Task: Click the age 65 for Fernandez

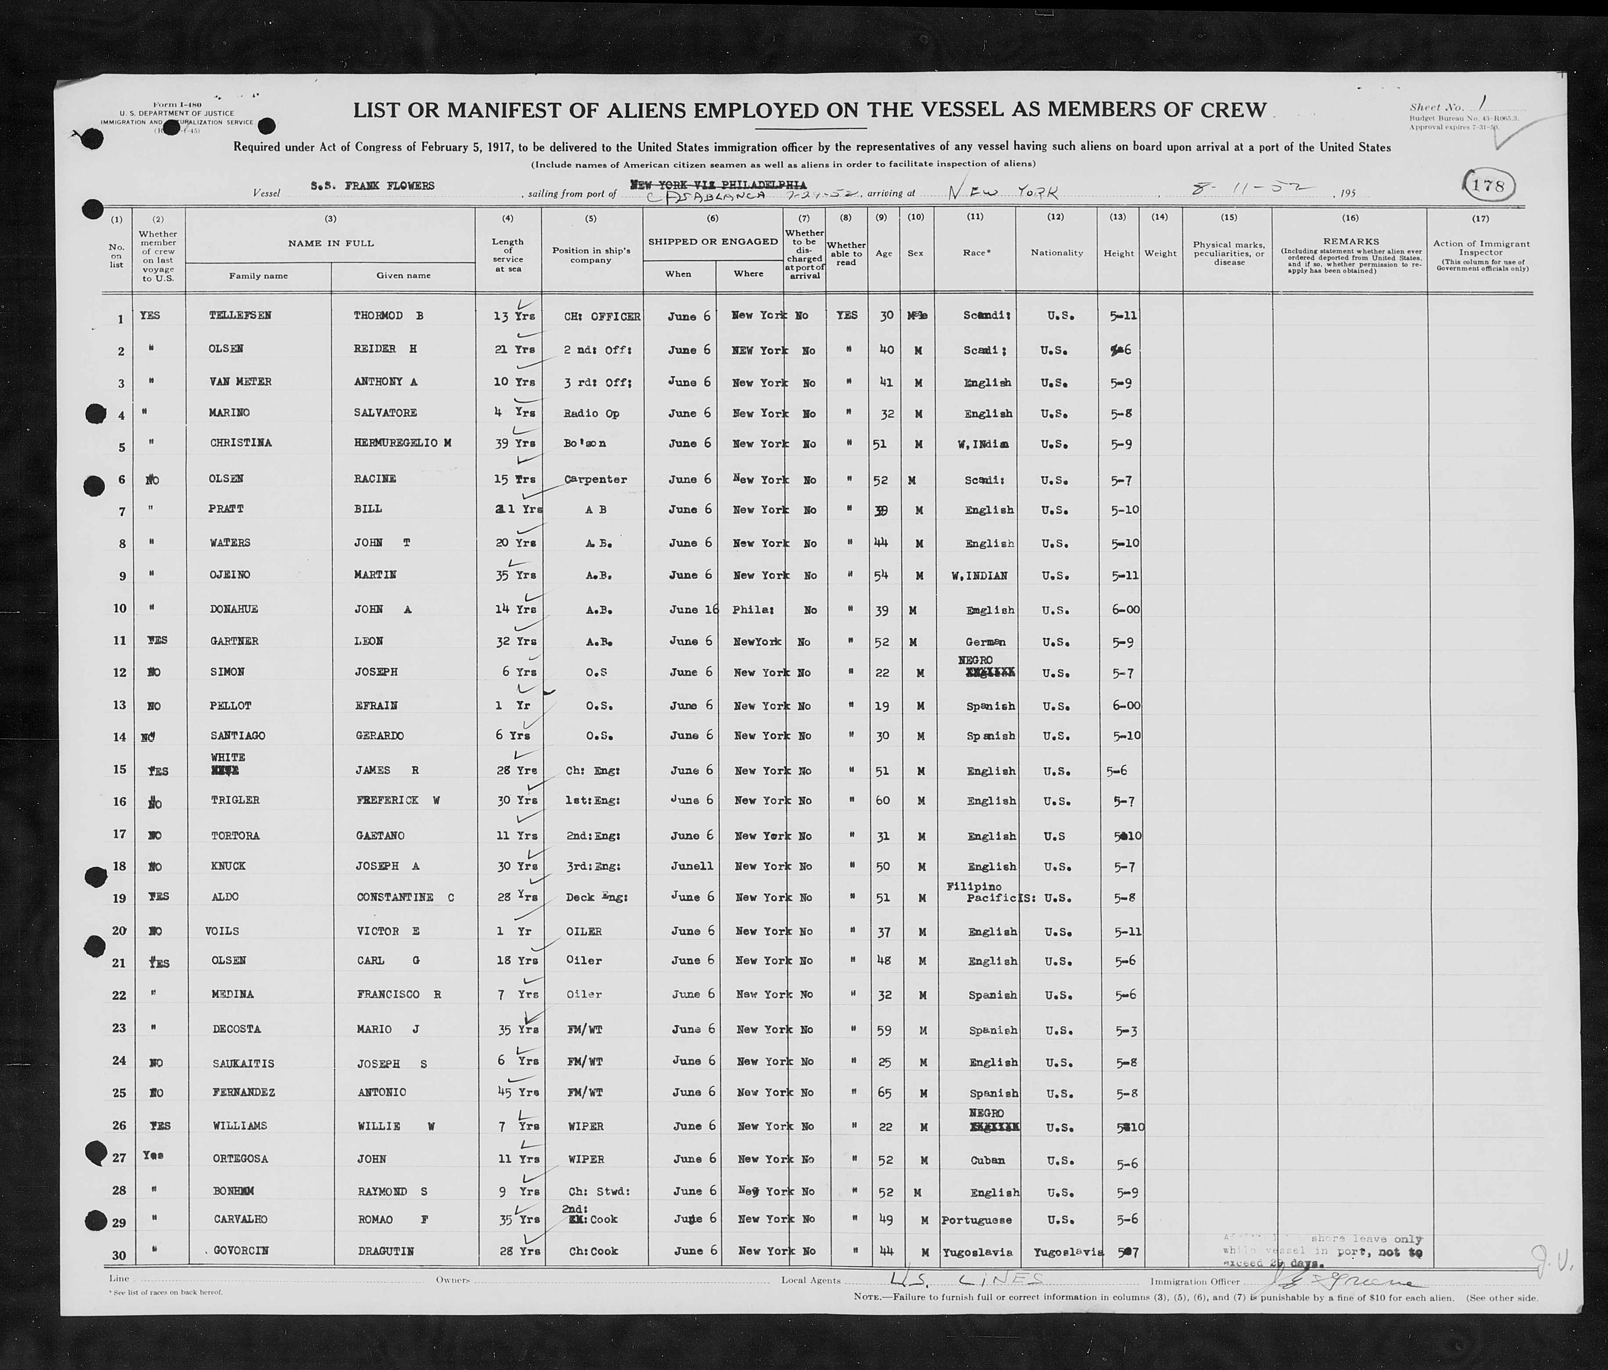Action: point(885,1093)
